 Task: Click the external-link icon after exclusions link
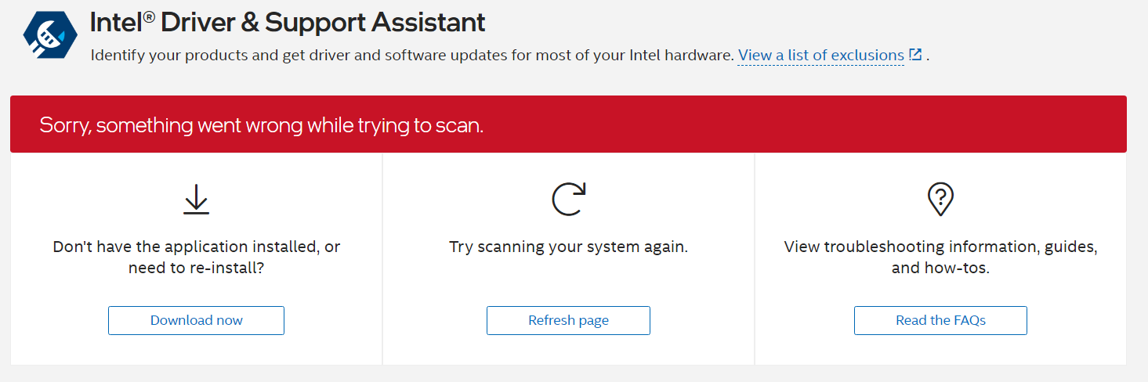click(x=914, y=55)
